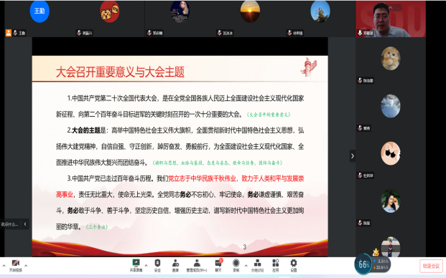Collapse the participant video strip with the side arrow

[353, 155]
